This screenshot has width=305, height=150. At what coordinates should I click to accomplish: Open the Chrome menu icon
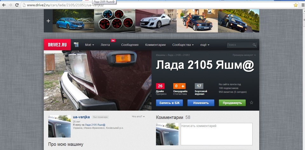(303, 5)
